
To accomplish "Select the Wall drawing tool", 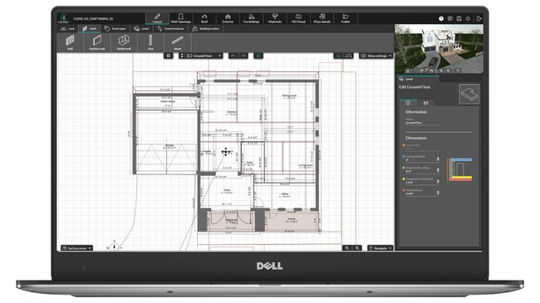I will 70,42.
